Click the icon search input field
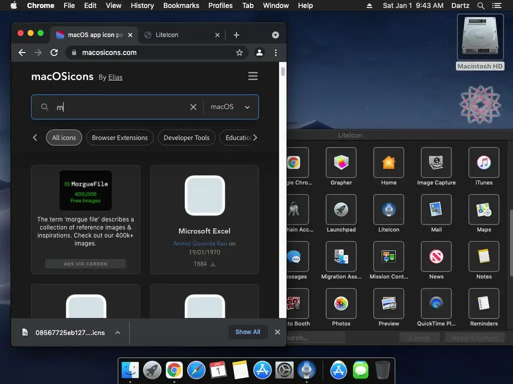This screenshot has height=384, width=513. (121, 107)
